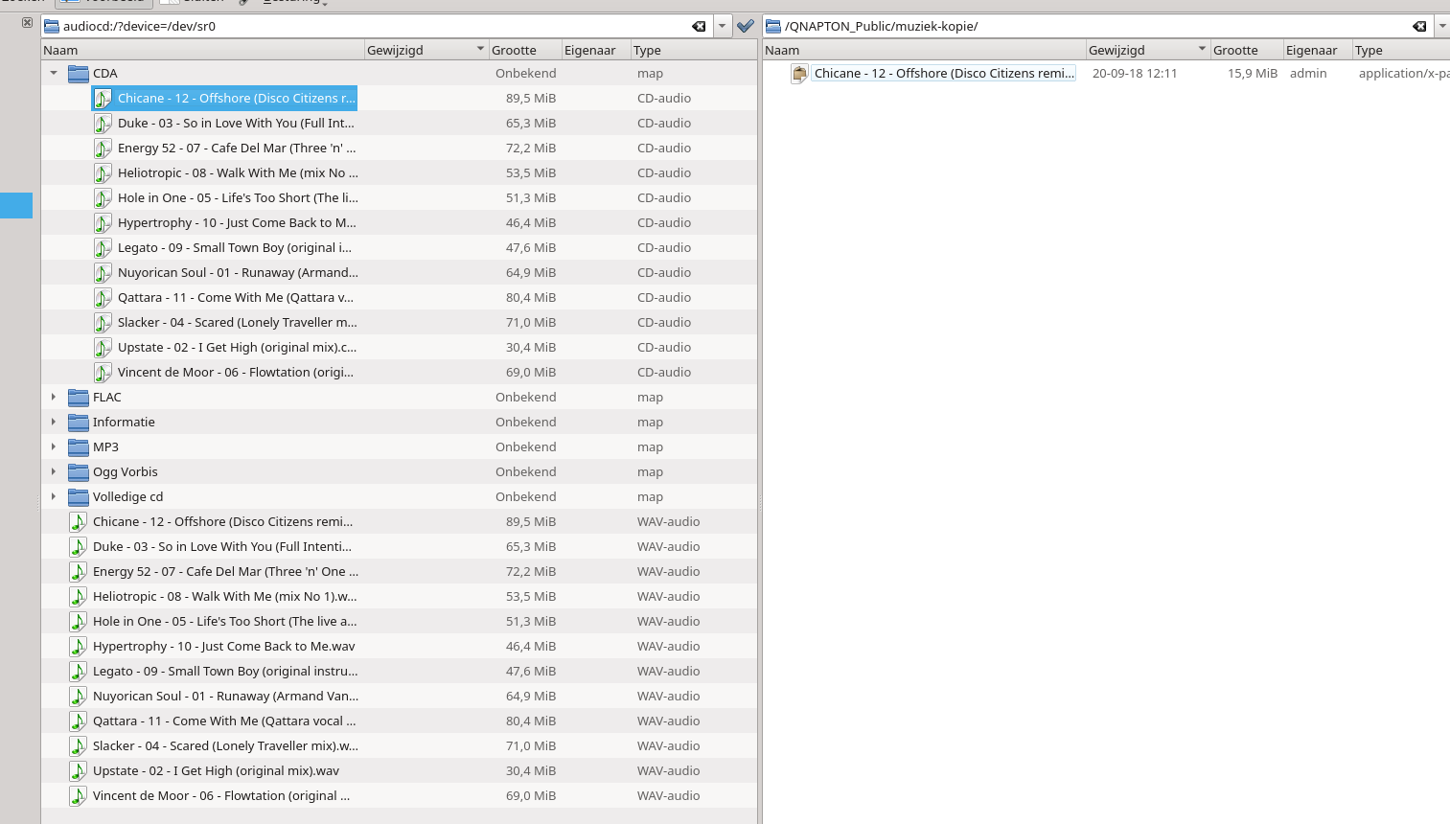This screenshot has height=824, width=1450.
Task: Expand the MP3 folder
Action: pyautogui.click(x=54, y=446)
